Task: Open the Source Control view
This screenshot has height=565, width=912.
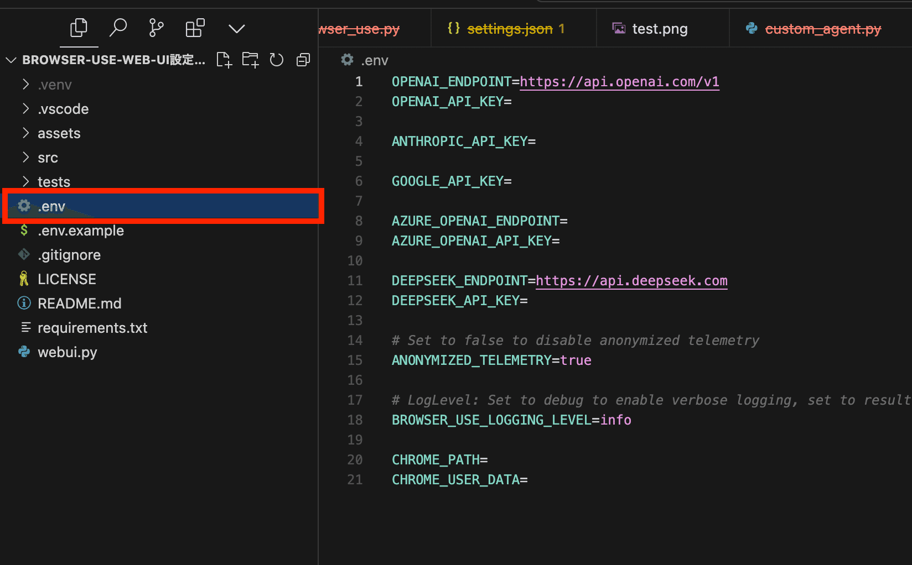Action: (156, 28)
